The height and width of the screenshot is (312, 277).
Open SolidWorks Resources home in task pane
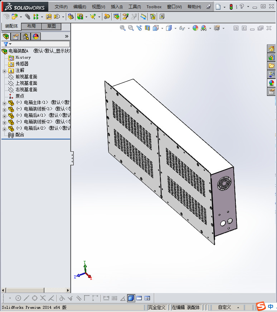pyautogui.click(x=271, y=49)
